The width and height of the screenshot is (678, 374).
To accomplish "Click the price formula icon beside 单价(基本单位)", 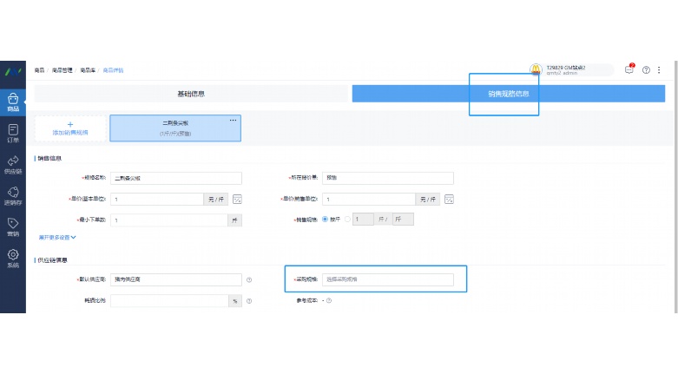I will coord(237,200).
